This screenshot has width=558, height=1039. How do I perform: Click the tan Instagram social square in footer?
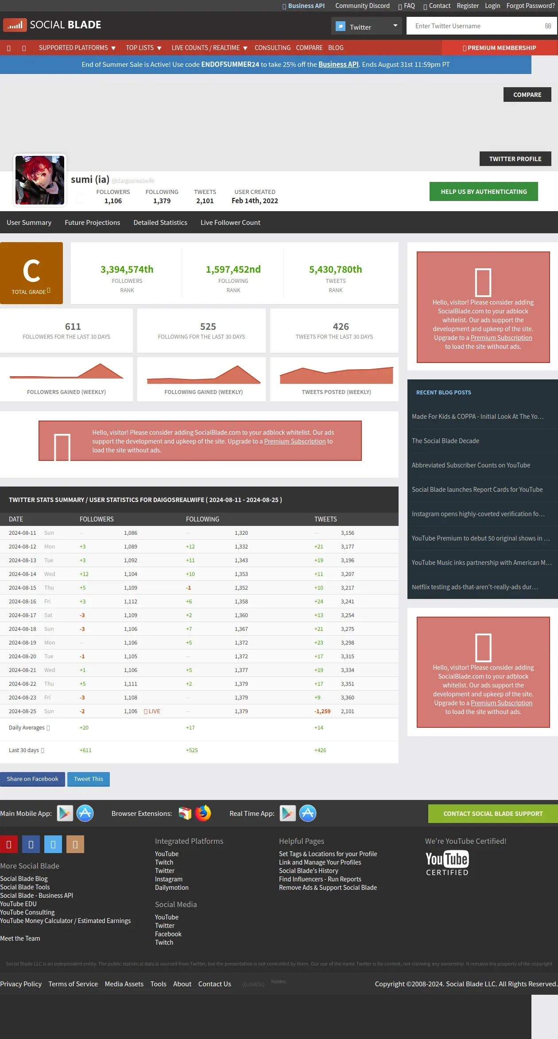[x=75, y=844]
